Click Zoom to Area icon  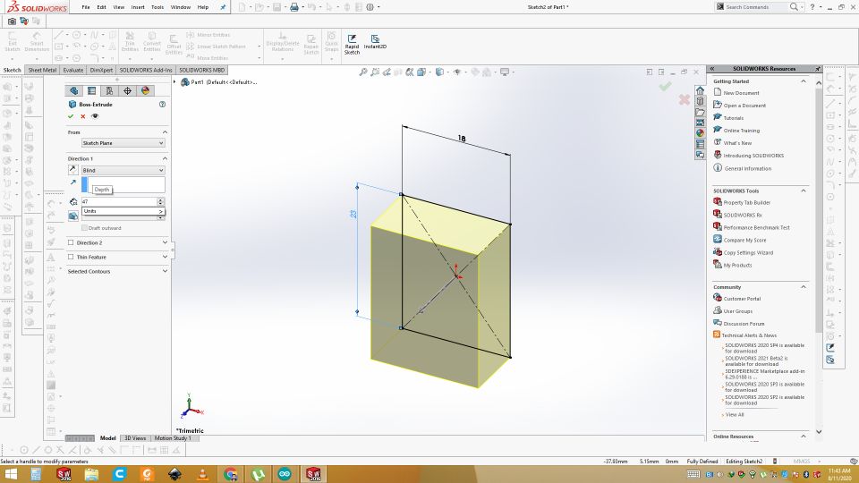[375, 72]
